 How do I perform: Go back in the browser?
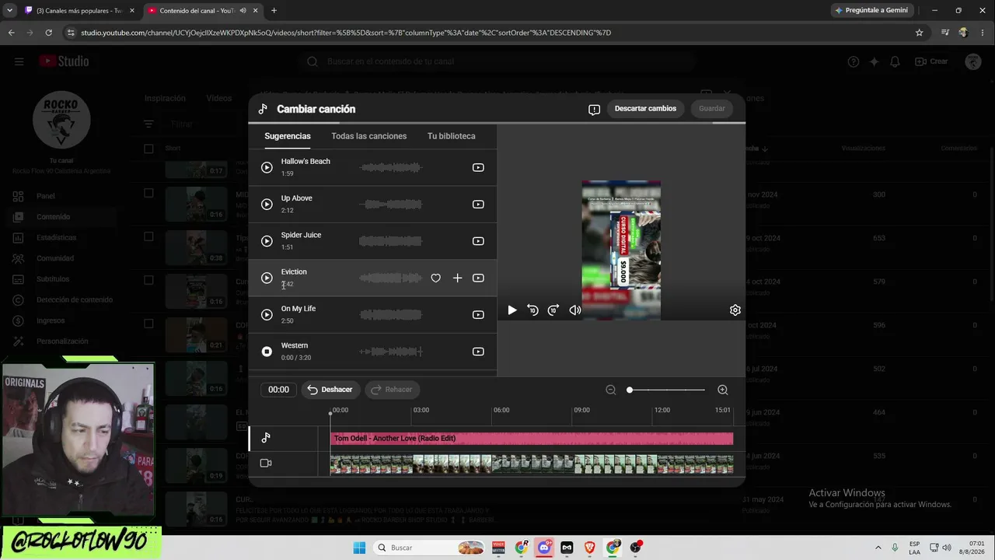[12, 33]
